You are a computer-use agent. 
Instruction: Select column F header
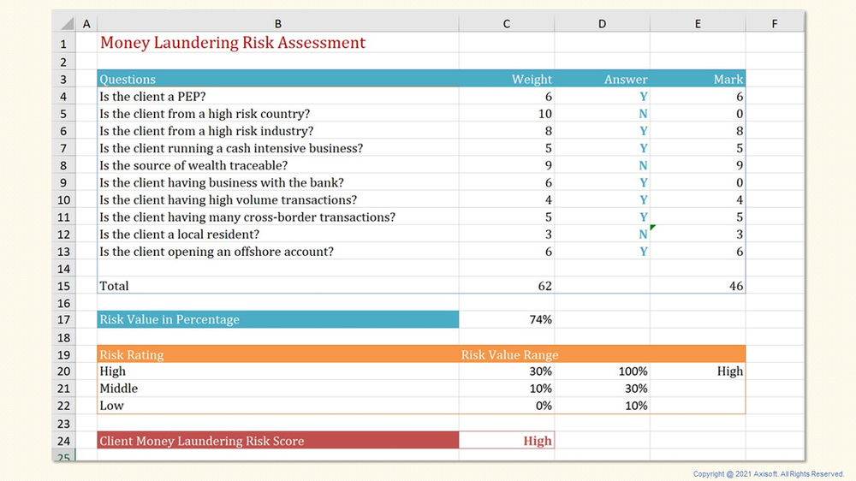pyautogui.click(x=775, y=24)
